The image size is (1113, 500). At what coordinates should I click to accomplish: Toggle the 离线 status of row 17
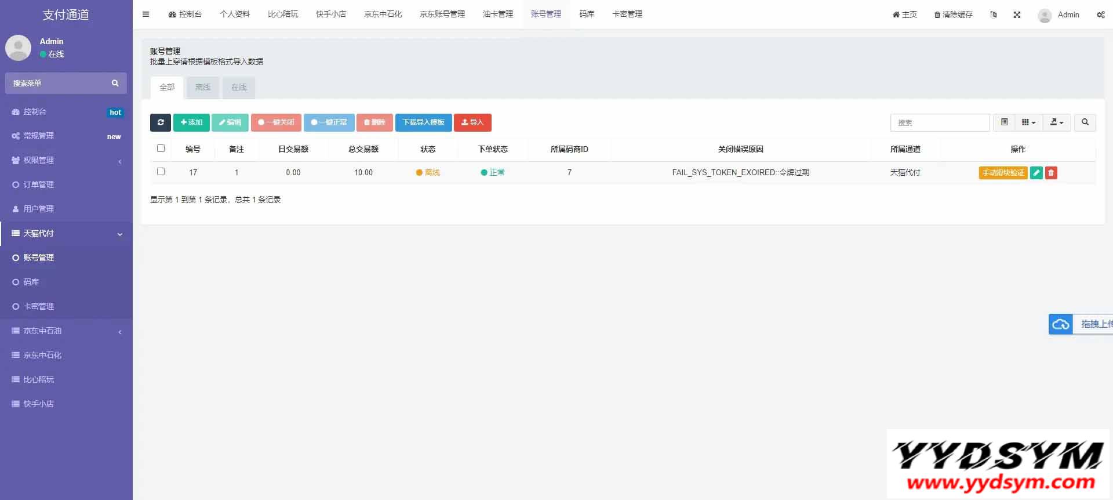(428, 173)
